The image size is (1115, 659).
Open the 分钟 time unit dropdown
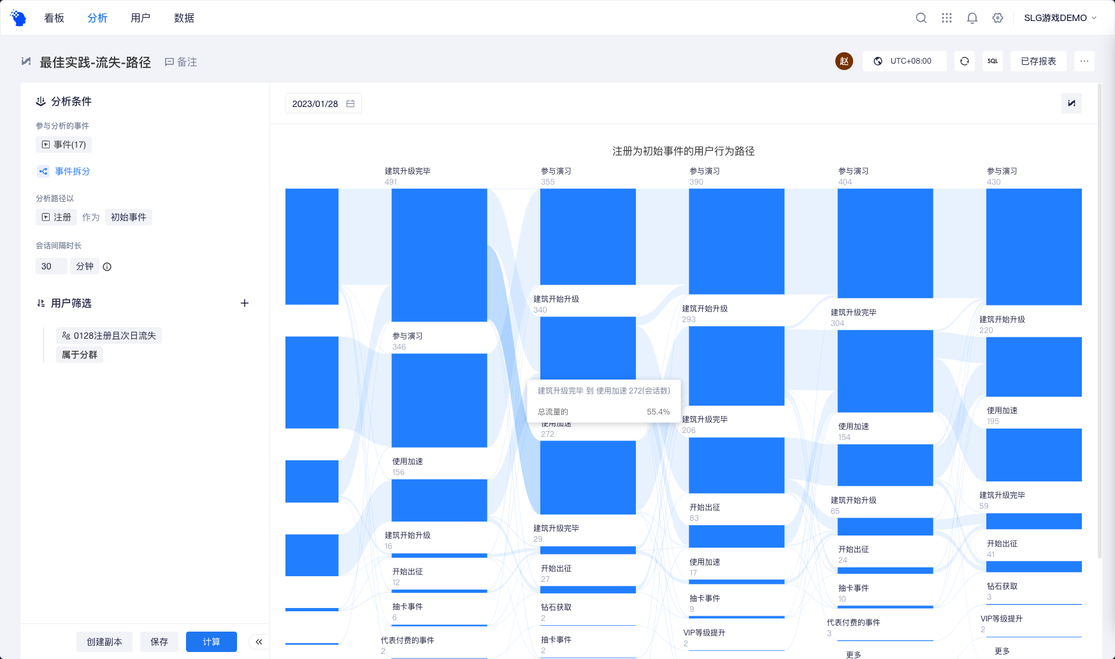click(x=85, y=266)
